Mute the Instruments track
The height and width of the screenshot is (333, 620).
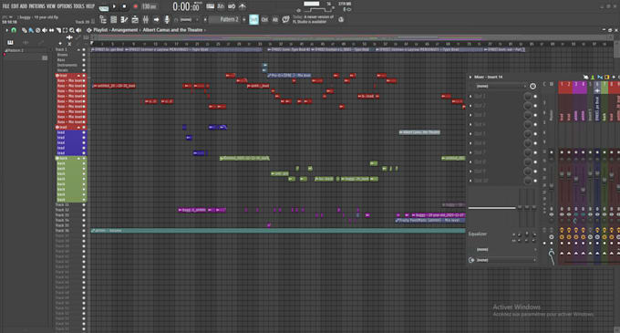point(84,66)
